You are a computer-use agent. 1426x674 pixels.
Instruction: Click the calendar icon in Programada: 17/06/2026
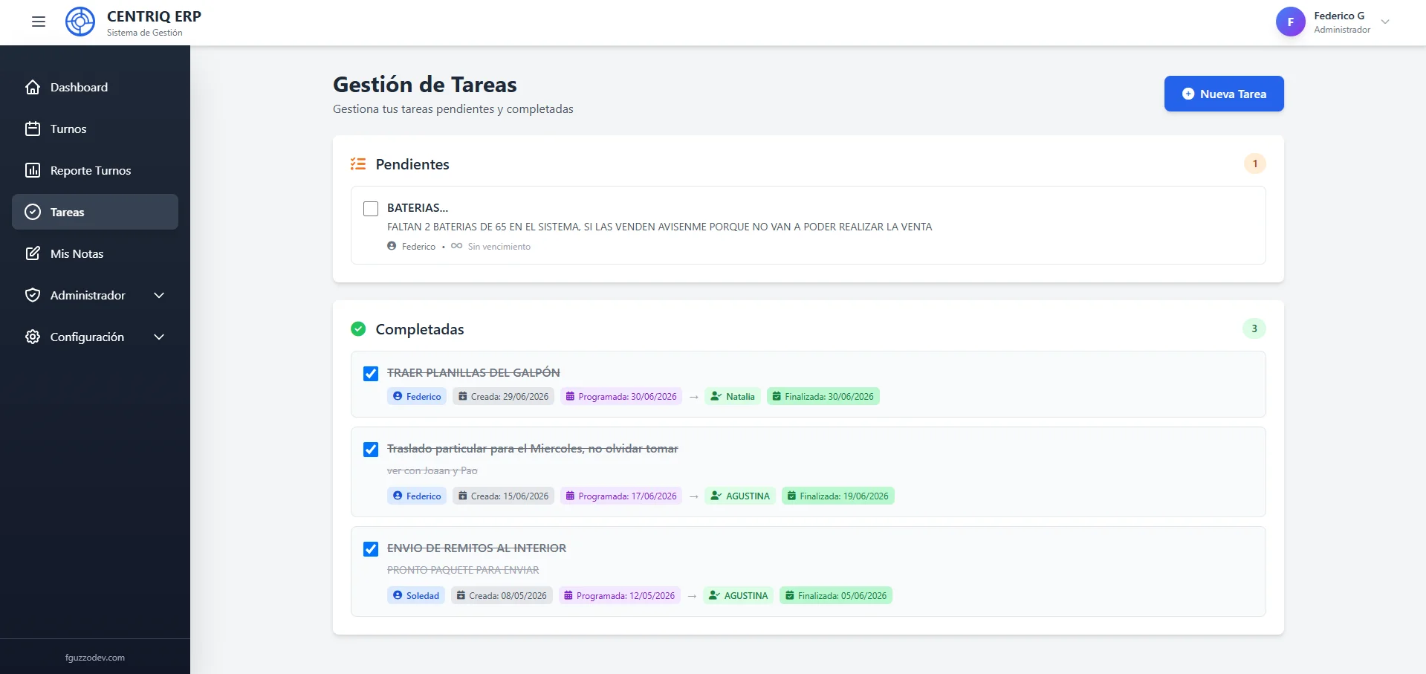click(x=570, y=496)
